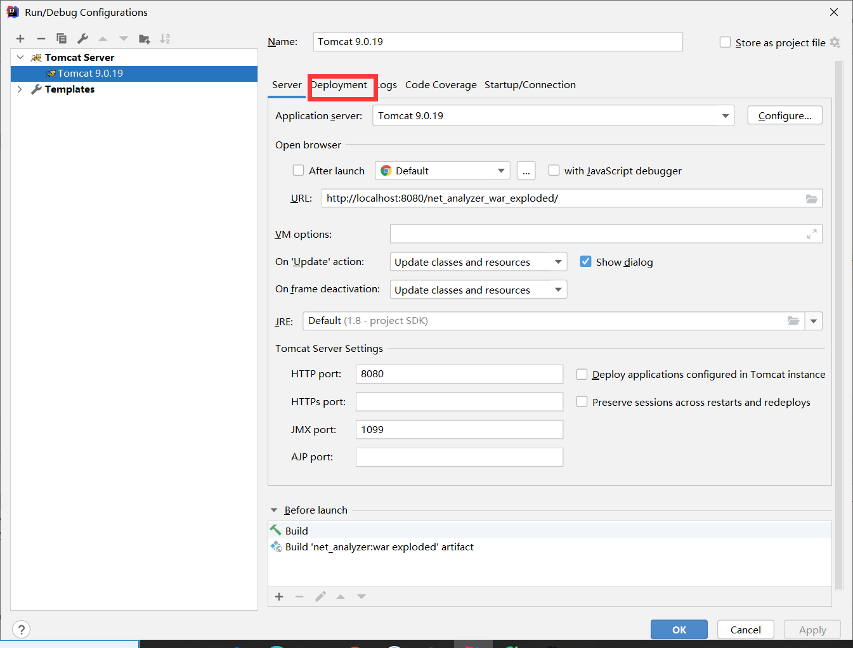Switch to Startup/Connection tab
This screenshot has height=648, width=853.
pos(530,85)
